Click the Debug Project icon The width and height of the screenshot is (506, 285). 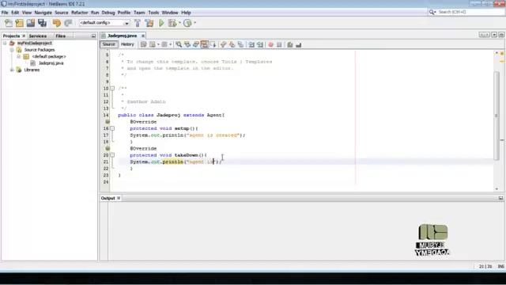[x=172, y=23]
